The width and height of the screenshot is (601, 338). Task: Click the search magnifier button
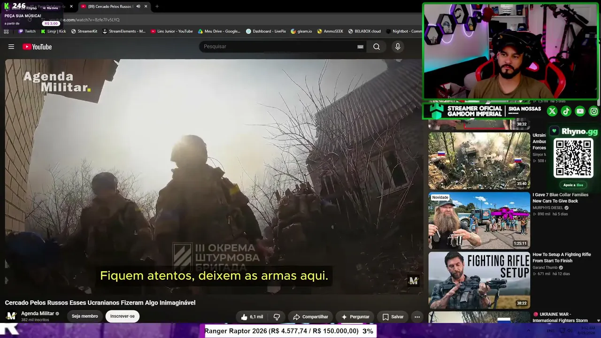tap(377, 46)
